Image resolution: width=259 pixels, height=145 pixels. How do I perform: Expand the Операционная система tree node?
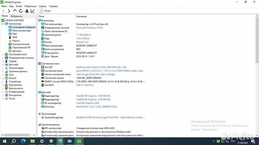tap(3, 58)
